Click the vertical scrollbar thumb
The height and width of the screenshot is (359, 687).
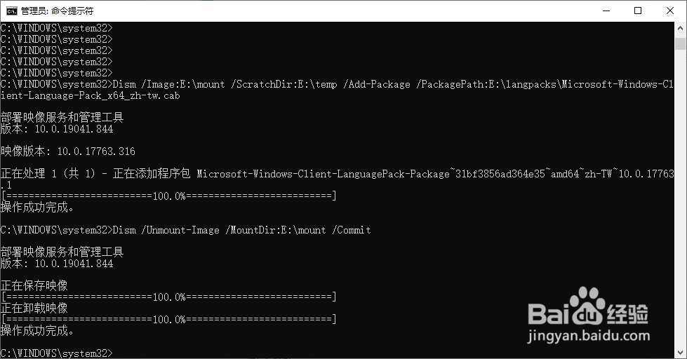[x=680, y=43]
